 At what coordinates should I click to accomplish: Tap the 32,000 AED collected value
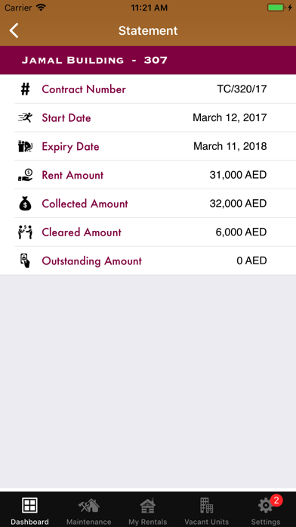(x=238, y=204)
